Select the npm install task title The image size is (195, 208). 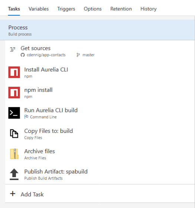pos(38,90)
